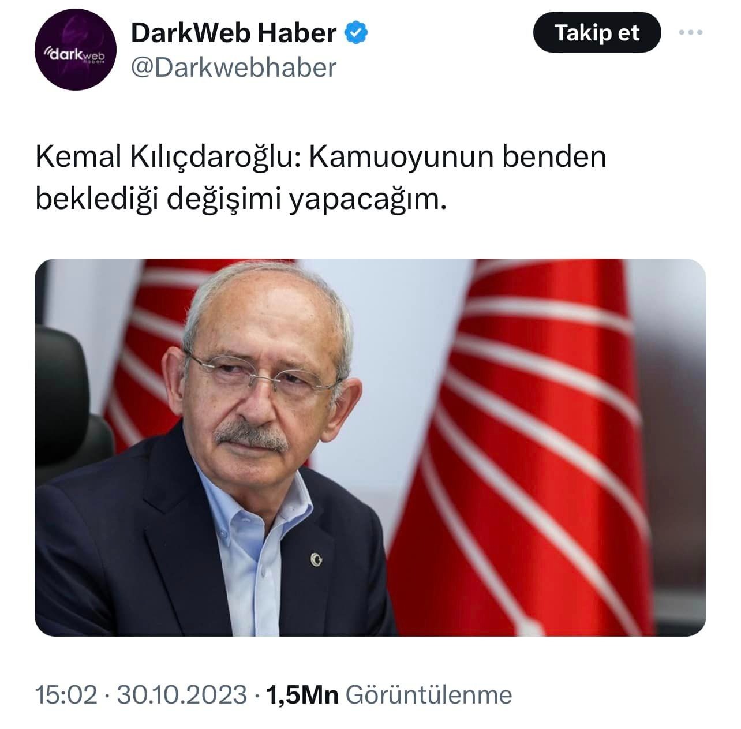Click the lapel pin on the jacket

(315, 558)
